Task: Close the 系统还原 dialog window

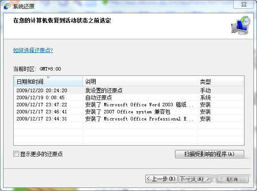Action: 244,4
